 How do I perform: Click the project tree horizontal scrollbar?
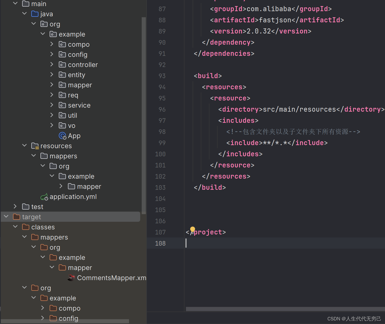(x=65, y=321)
